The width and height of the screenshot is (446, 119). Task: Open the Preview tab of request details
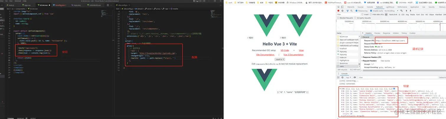point(377,33)
